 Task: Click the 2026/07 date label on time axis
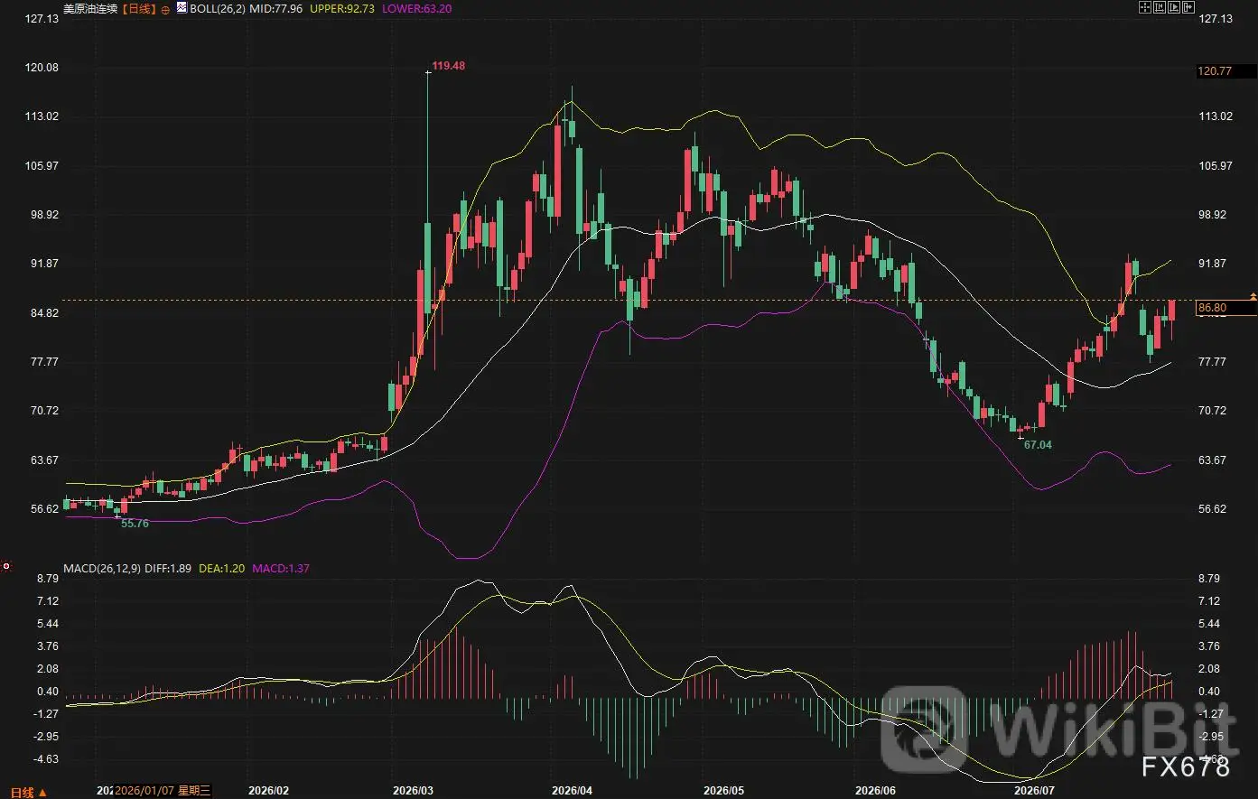(1034, 790)
